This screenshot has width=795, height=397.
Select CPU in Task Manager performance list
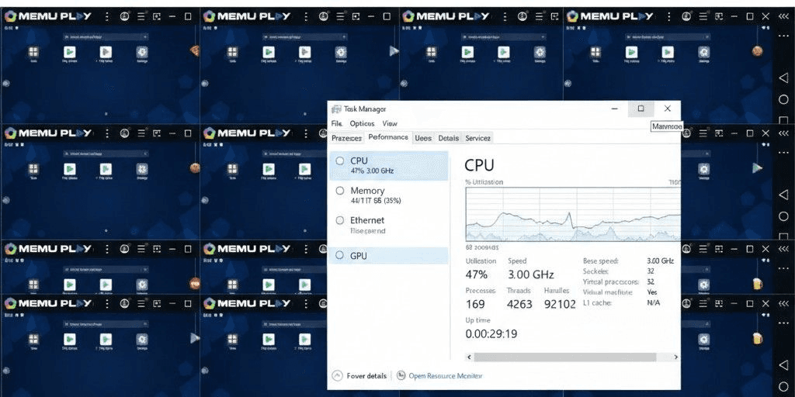tap(389, 166)
